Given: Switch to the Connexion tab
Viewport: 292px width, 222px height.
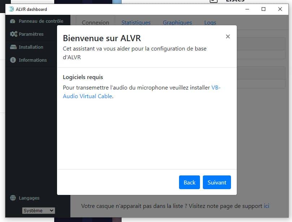Looking at the screenshot, I should point(96,22).
